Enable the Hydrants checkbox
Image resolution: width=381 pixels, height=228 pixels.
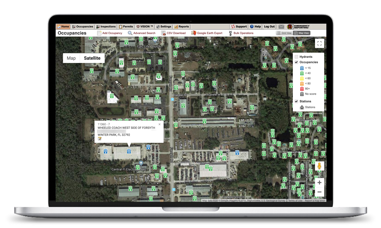[296, 57]
